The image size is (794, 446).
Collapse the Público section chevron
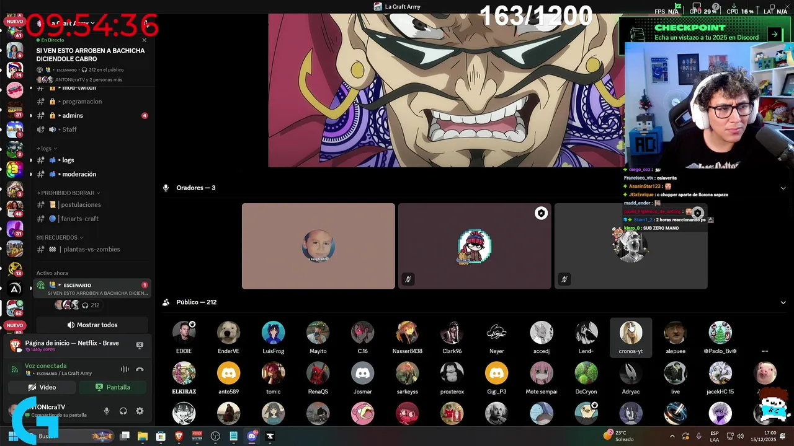783,302
